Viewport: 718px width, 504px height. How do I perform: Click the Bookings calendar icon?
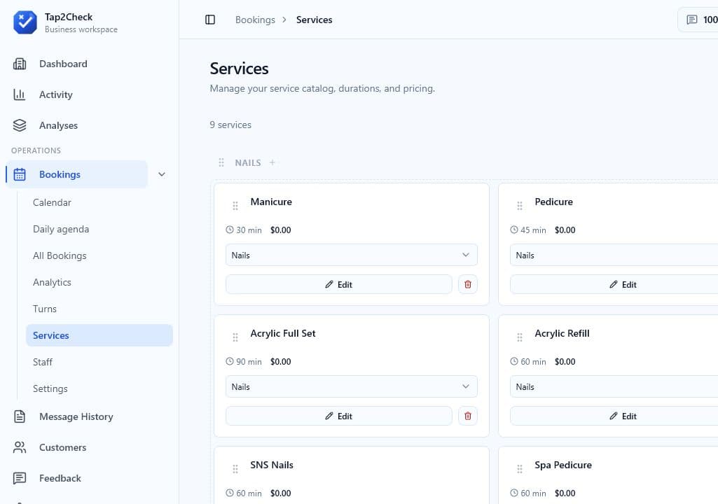(19, 174)
